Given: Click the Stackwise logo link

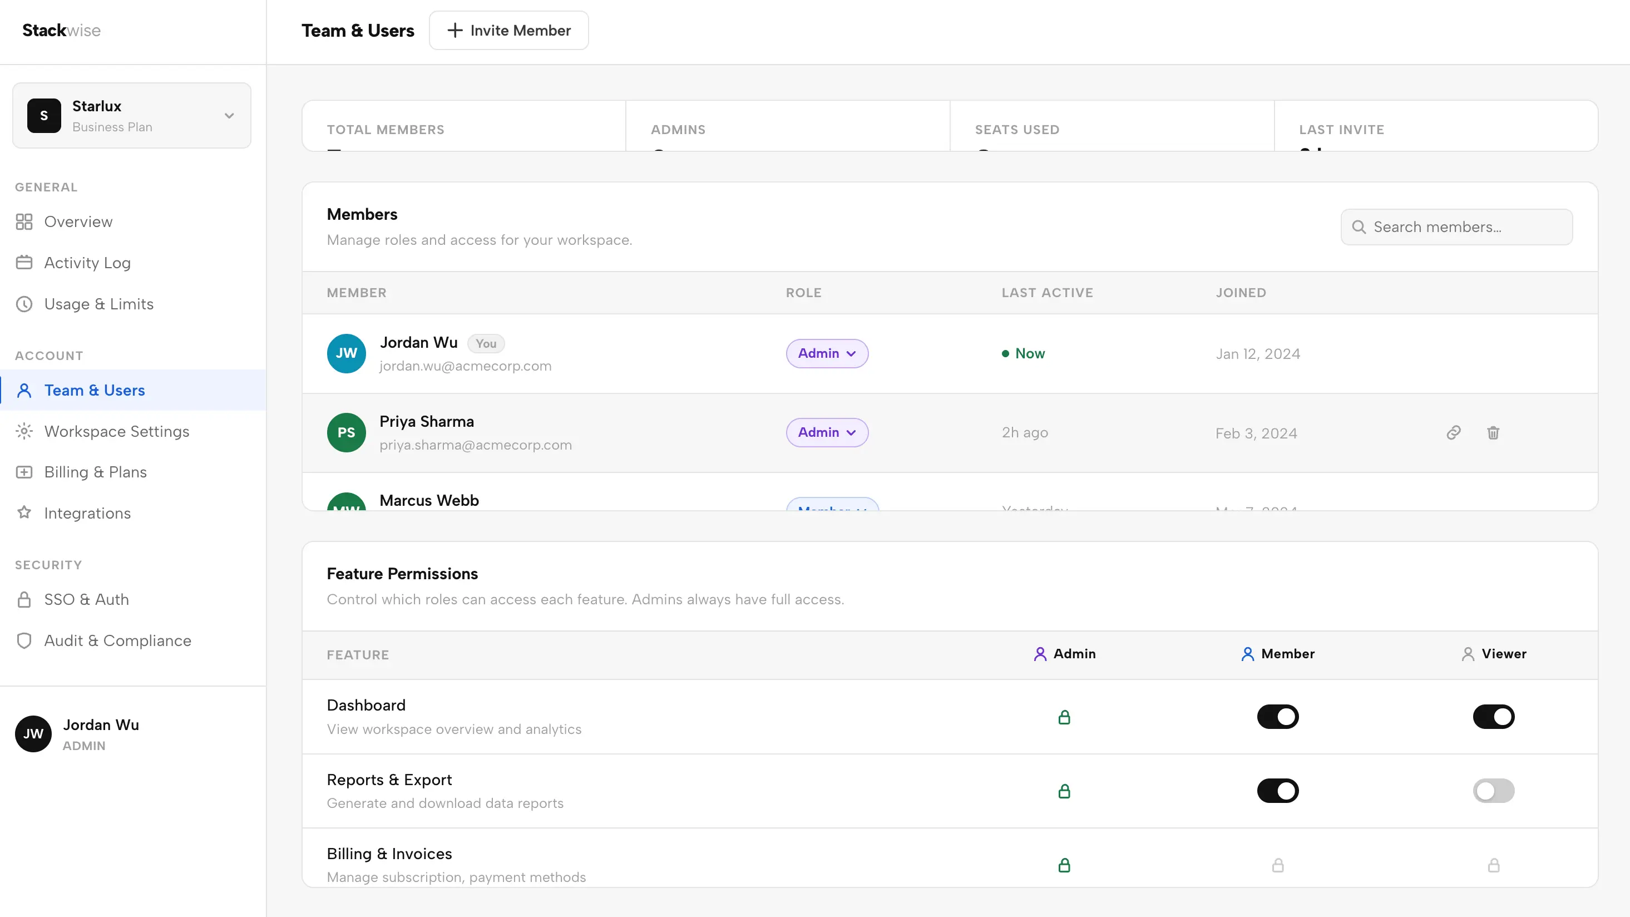Looking at the screenshot, I should (61, 31).
